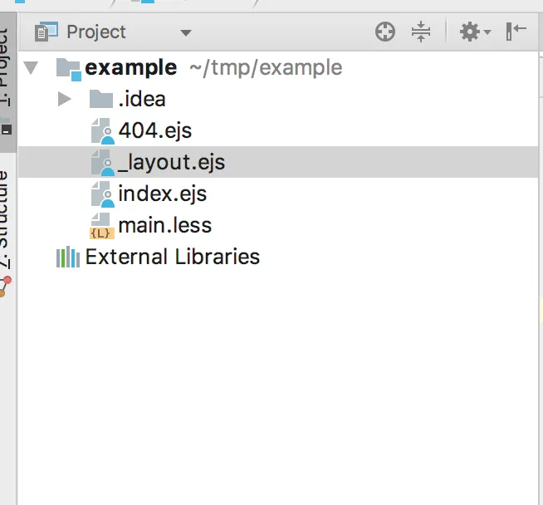The width and height of the screenshot is (543, 505).
Task: Click the scroll from source target icon
Action: click(x=385, y=32)
